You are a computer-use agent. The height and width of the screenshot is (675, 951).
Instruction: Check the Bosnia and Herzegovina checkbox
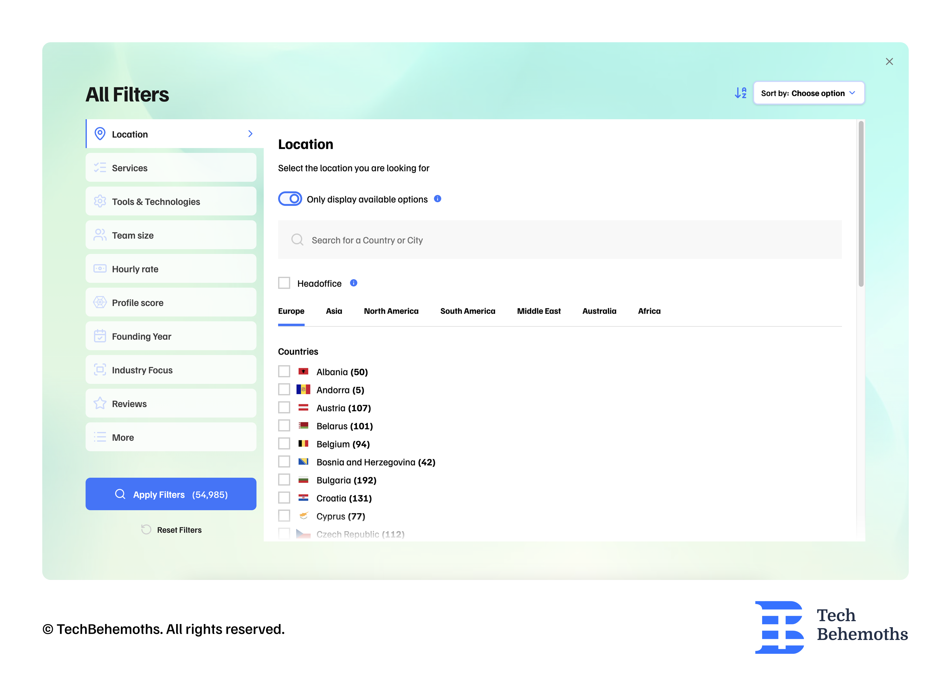click(x=284, y=461)
